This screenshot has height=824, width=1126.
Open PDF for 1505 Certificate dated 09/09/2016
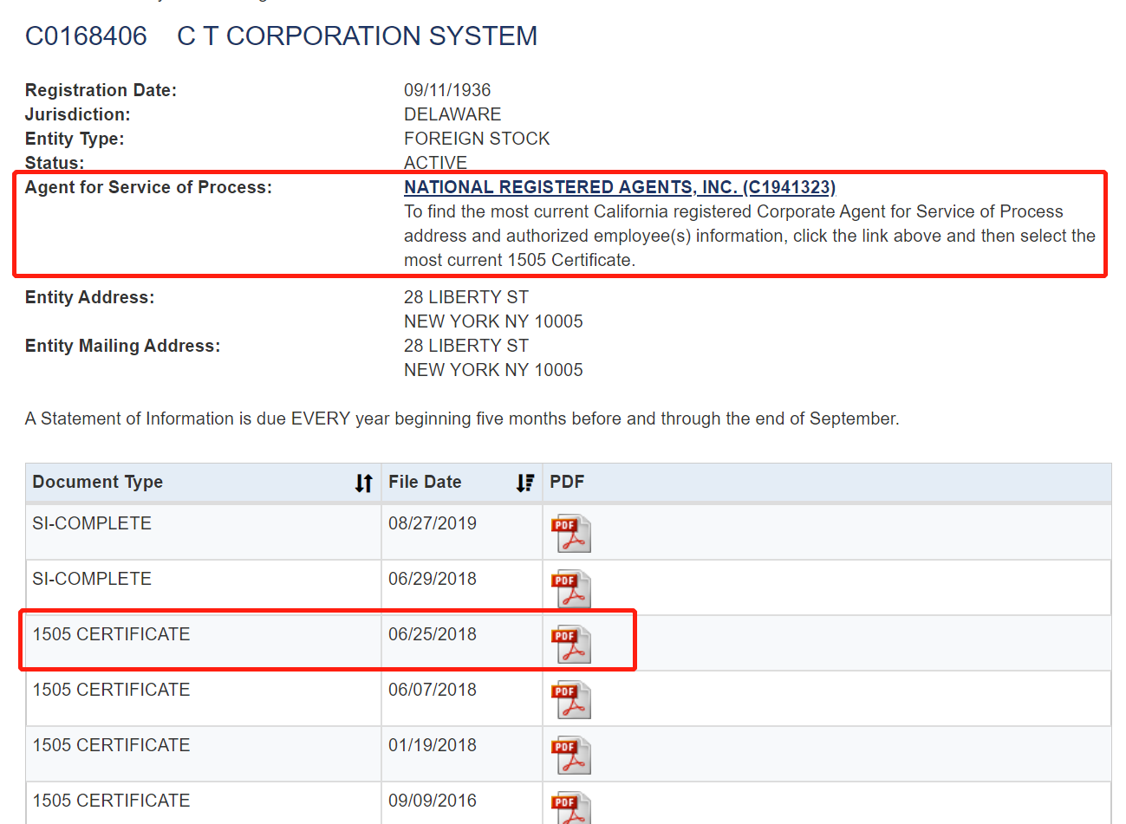(x=571, y=808)
